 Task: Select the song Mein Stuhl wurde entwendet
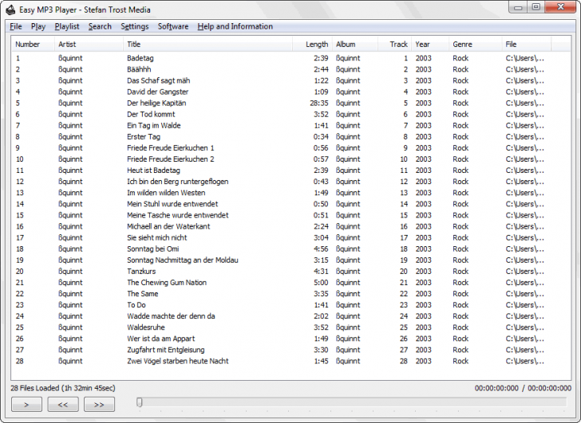172,204
